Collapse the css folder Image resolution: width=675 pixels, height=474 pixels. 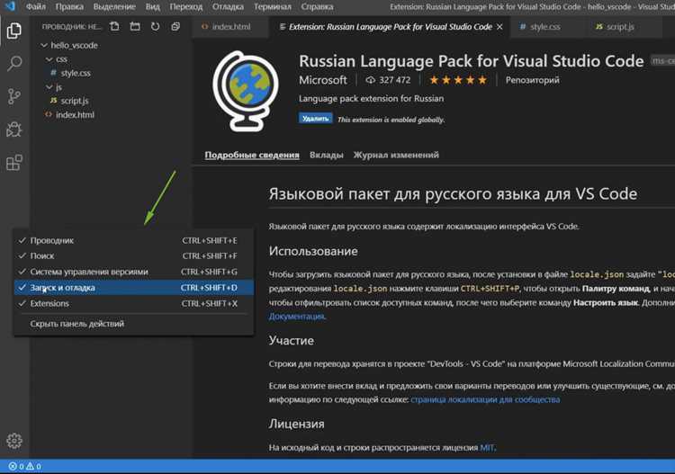(x=57, y=59)
